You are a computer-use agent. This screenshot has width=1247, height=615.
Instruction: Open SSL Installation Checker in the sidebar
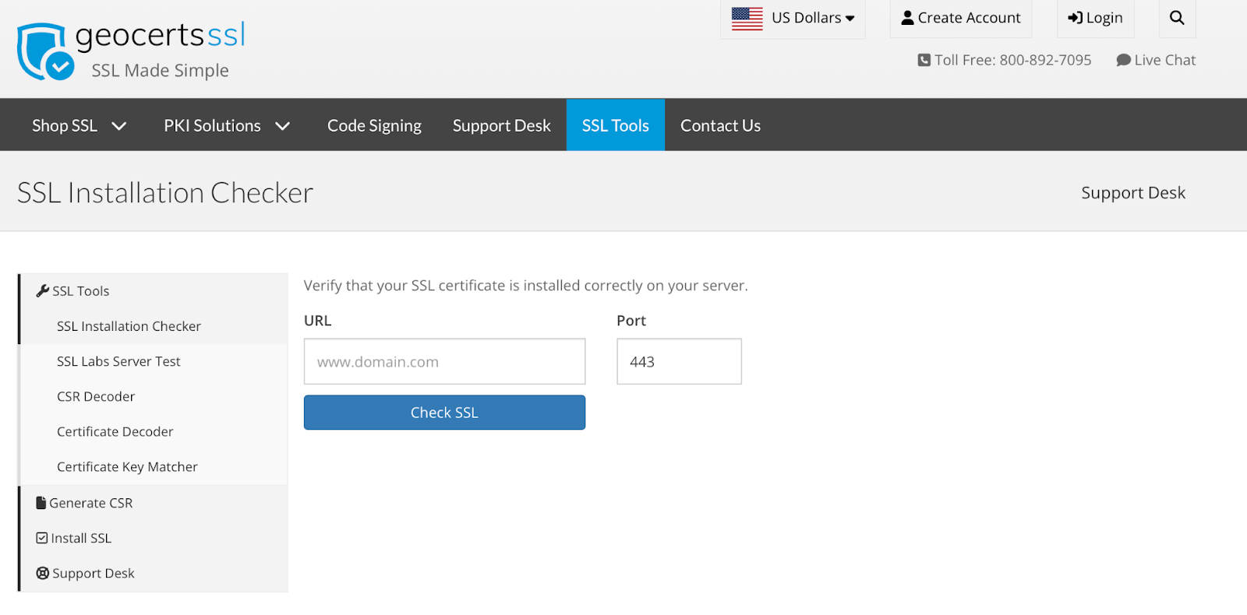click(x=129, y=326)
